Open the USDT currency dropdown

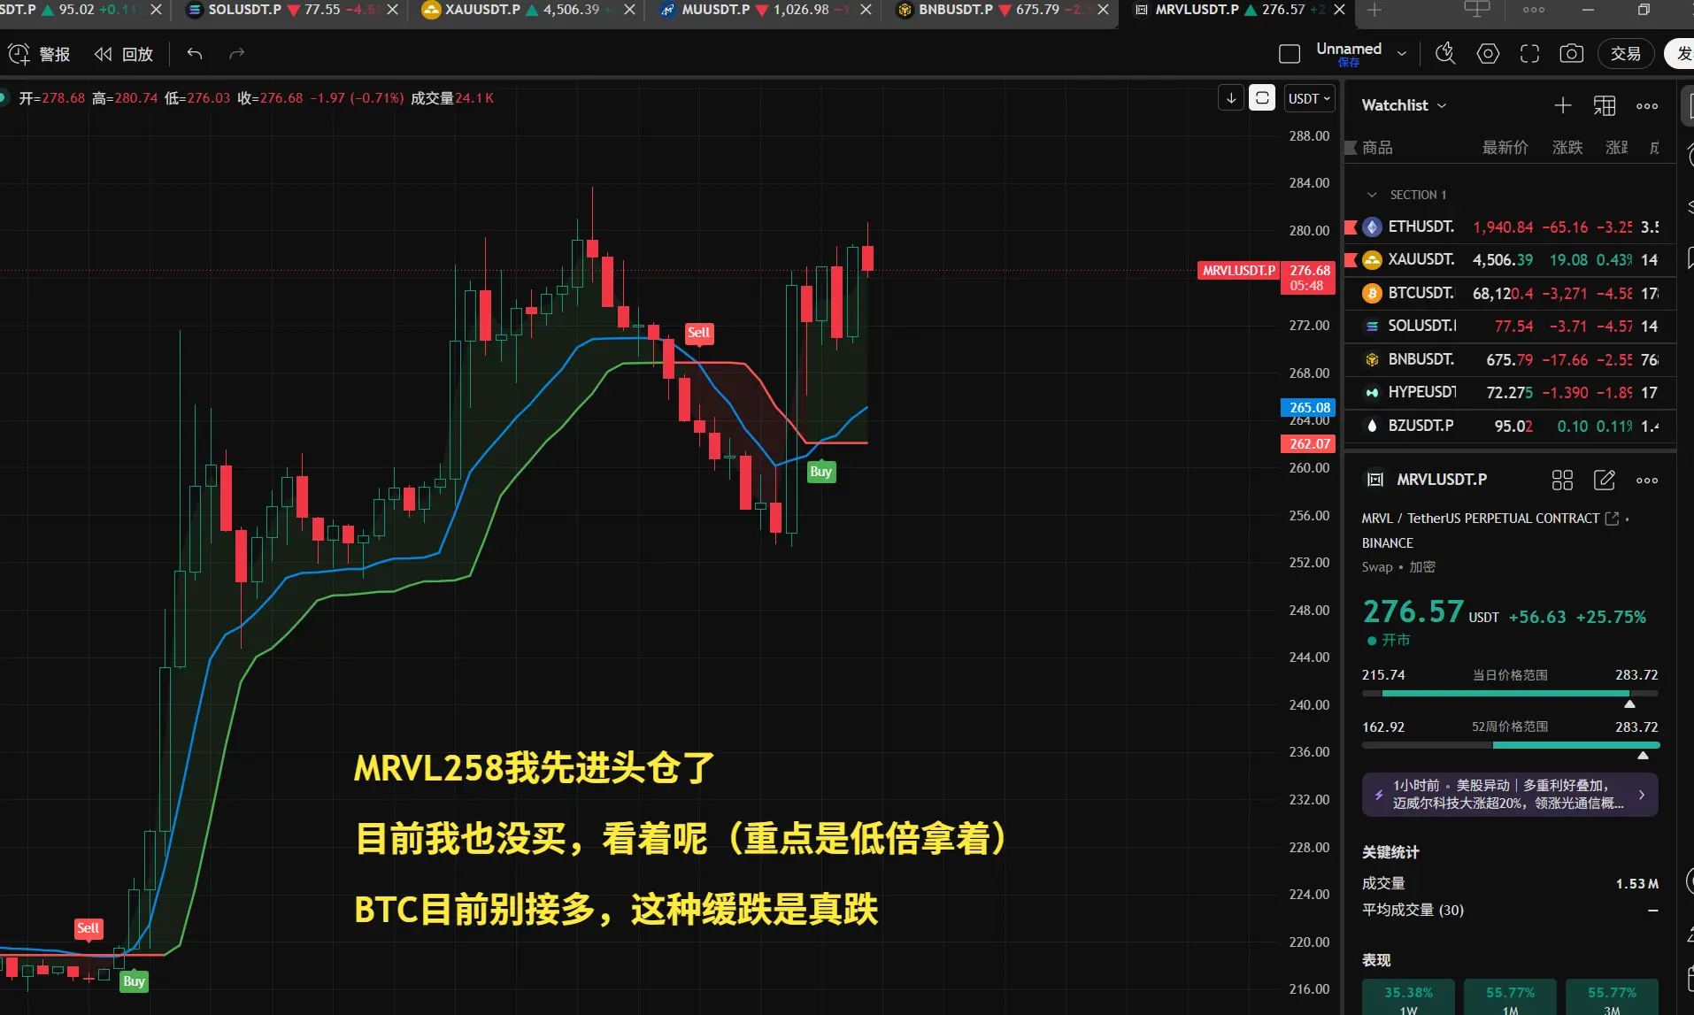tap(1309, 98)
